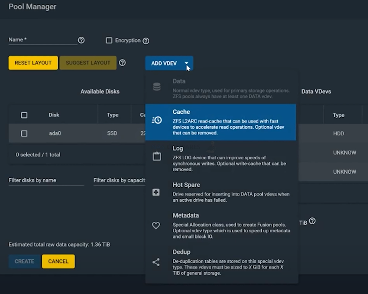Enable the Encryption checkbox
Image resolution: width=368 pixels, height=294 pixels.
click(109, 40)
